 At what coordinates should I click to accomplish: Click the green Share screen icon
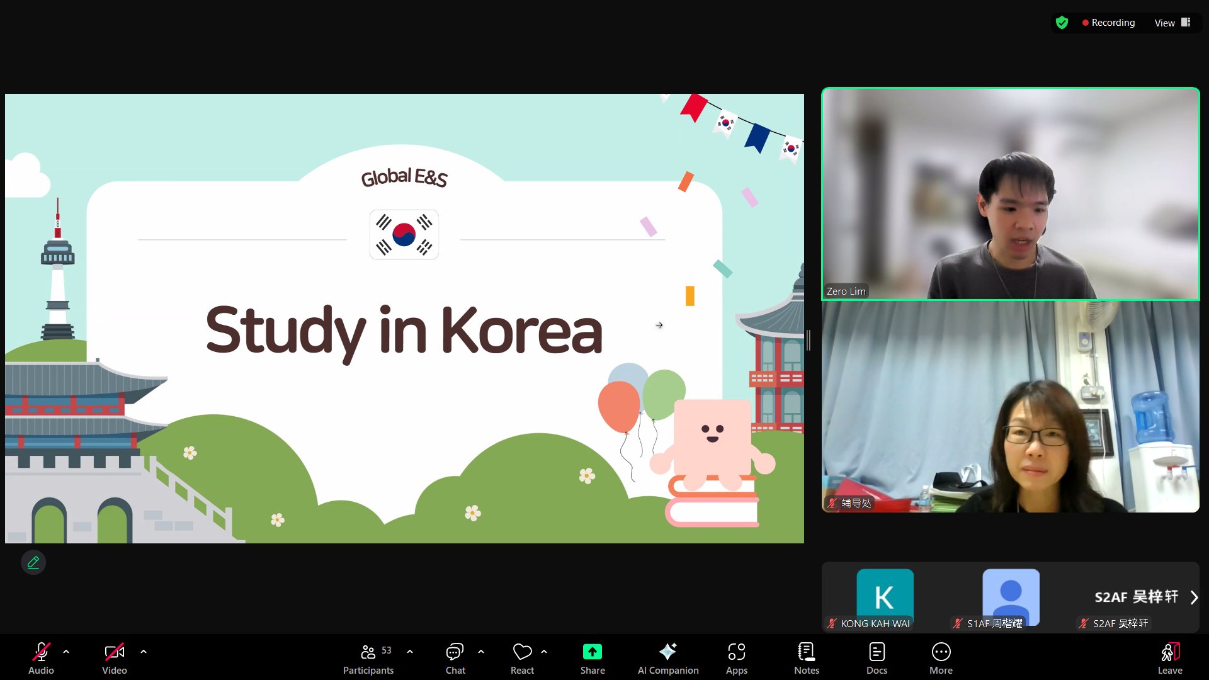click(x=592, y=652)
